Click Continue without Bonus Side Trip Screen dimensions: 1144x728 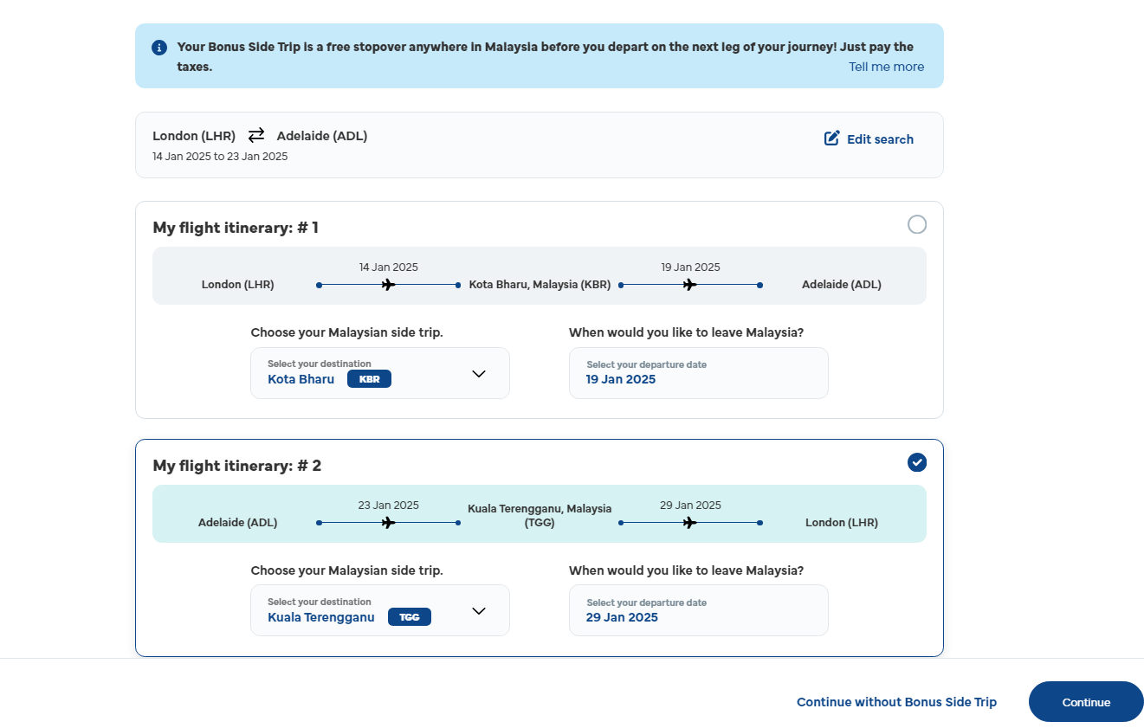(896, 702)
